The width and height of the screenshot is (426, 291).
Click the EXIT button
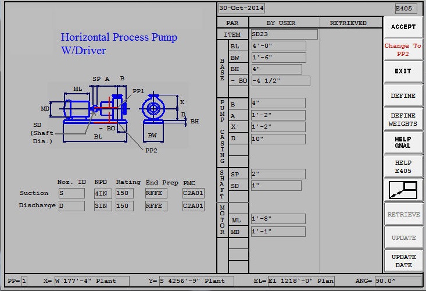click(x=403, y=71)
